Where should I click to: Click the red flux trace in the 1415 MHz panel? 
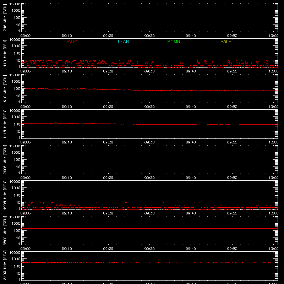point(149,124)
